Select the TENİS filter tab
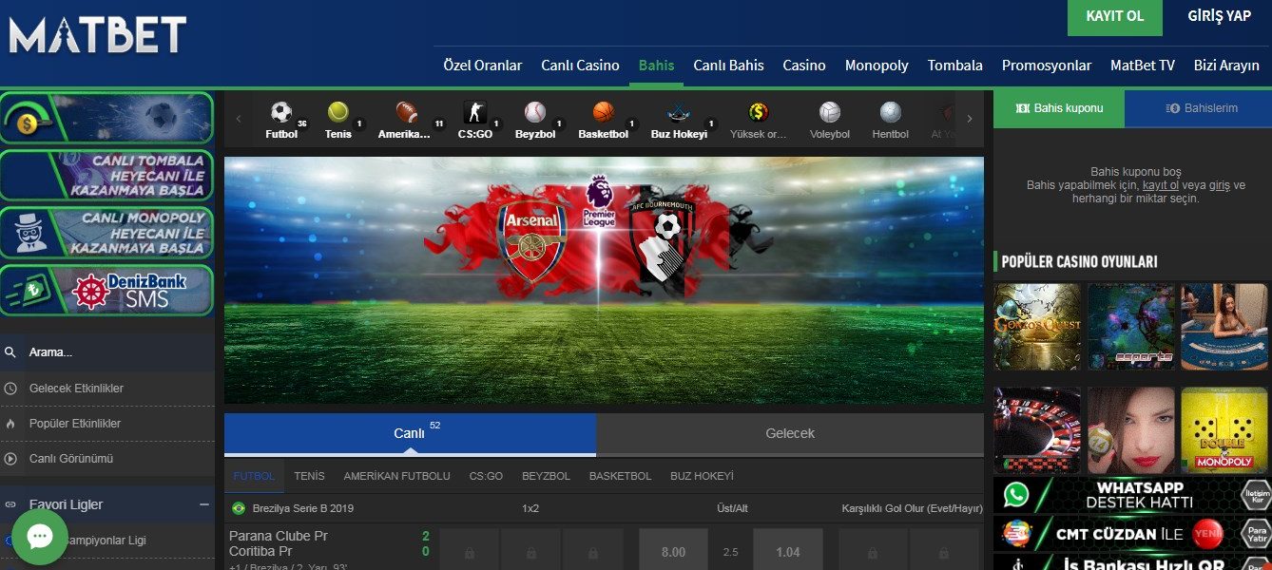The width and height of the screenshot is (1272, 570). tap(309, 476)
